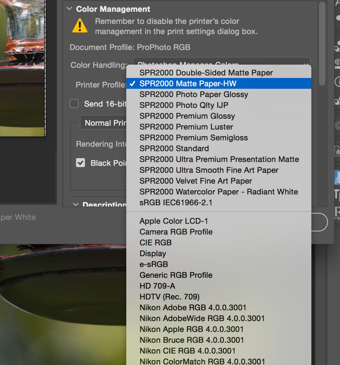The height and width of the screenshot is (365, 340).
Task: Click the yellow warning triangle icon
Action: click(x=80, y=26)
